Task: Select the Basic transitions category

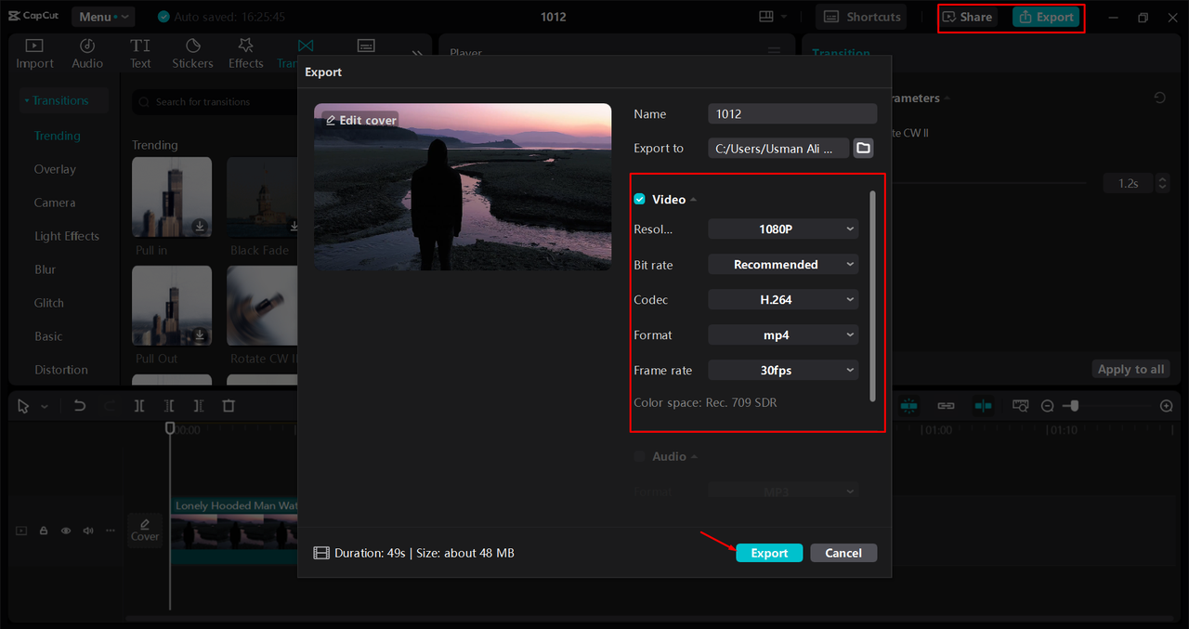Action: [48, 336]
